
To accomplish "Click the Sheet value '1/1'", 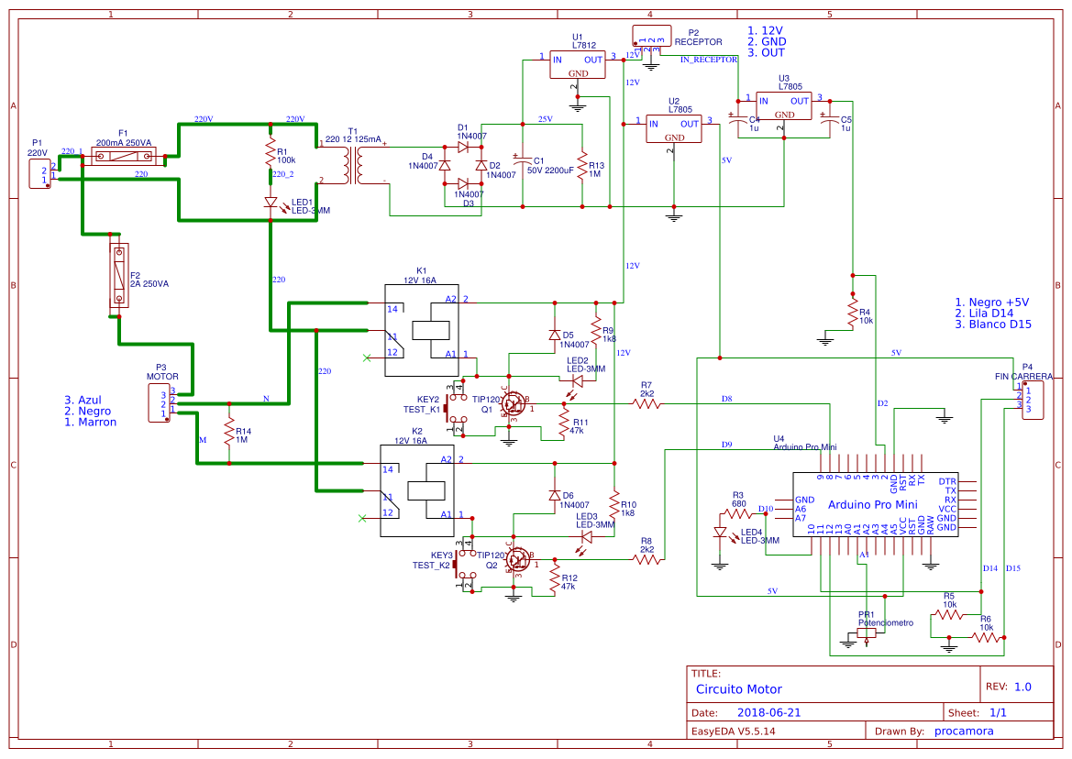I will click(x=998, y=712).
